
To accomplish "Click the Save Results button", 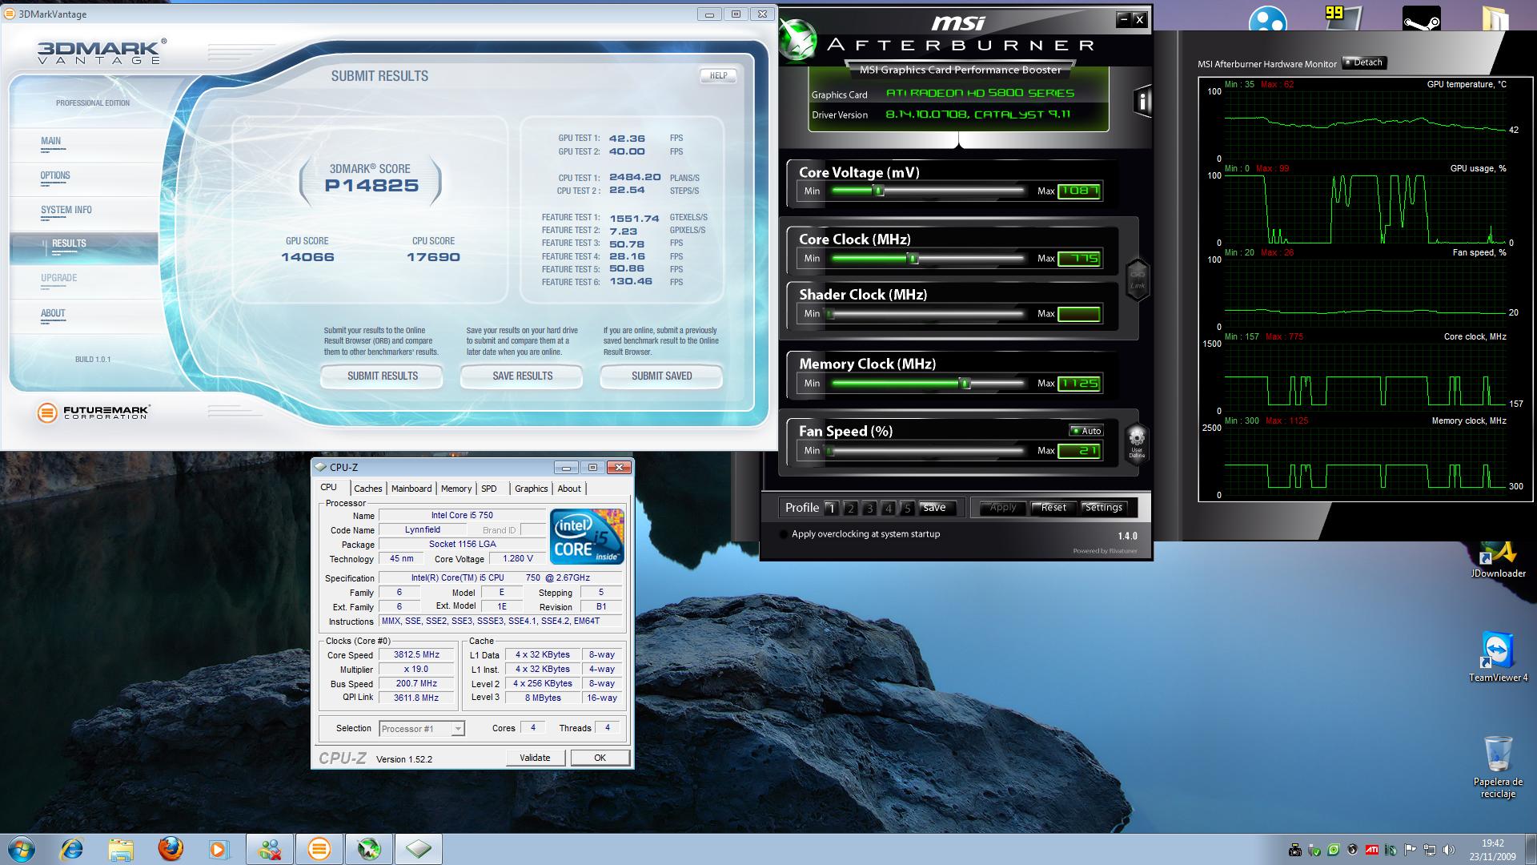I will 522,376.
